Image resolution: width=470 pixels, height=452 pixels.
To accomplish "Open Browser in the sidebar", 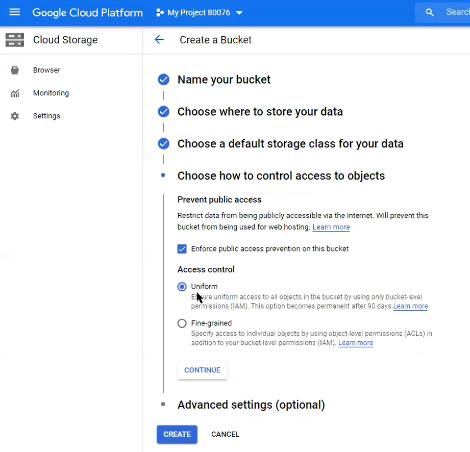I will [46, 70].
